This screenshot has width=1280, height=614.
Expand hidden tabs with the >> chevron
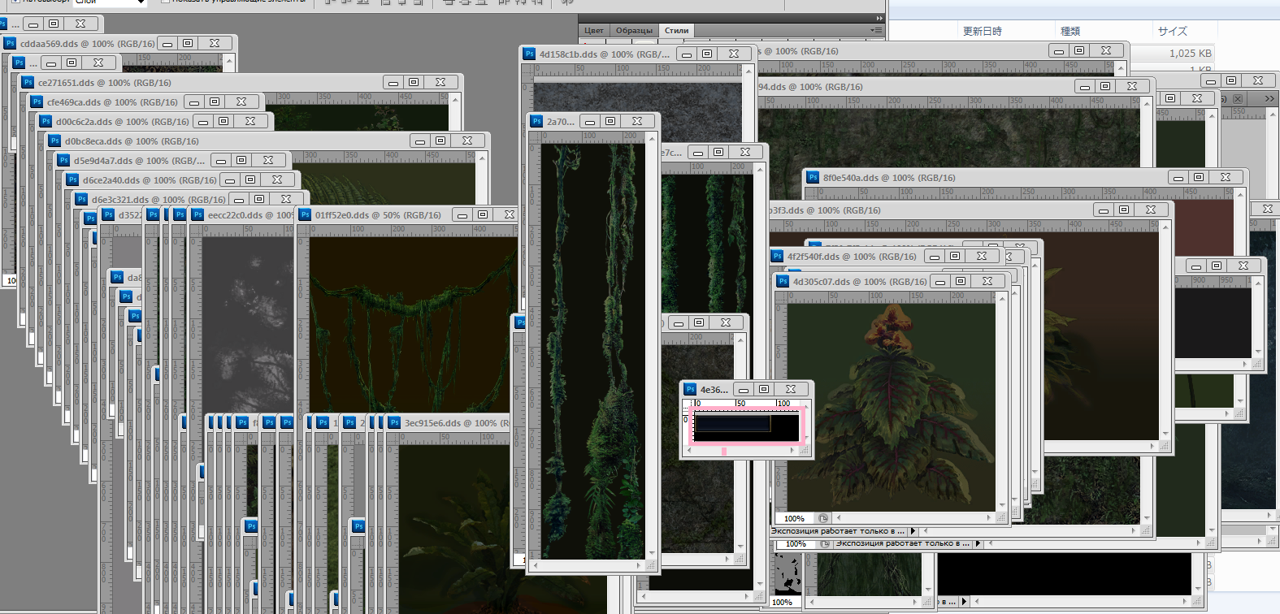tap(1269, 98)
